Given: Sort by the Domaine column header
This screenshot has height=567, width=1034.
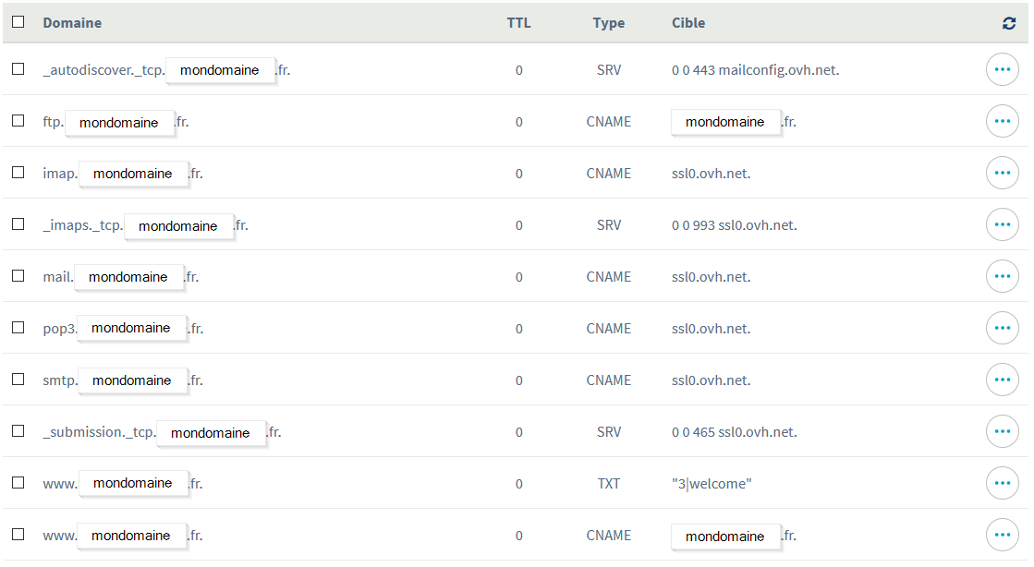Looking at the screenshot, I should 73,23.
